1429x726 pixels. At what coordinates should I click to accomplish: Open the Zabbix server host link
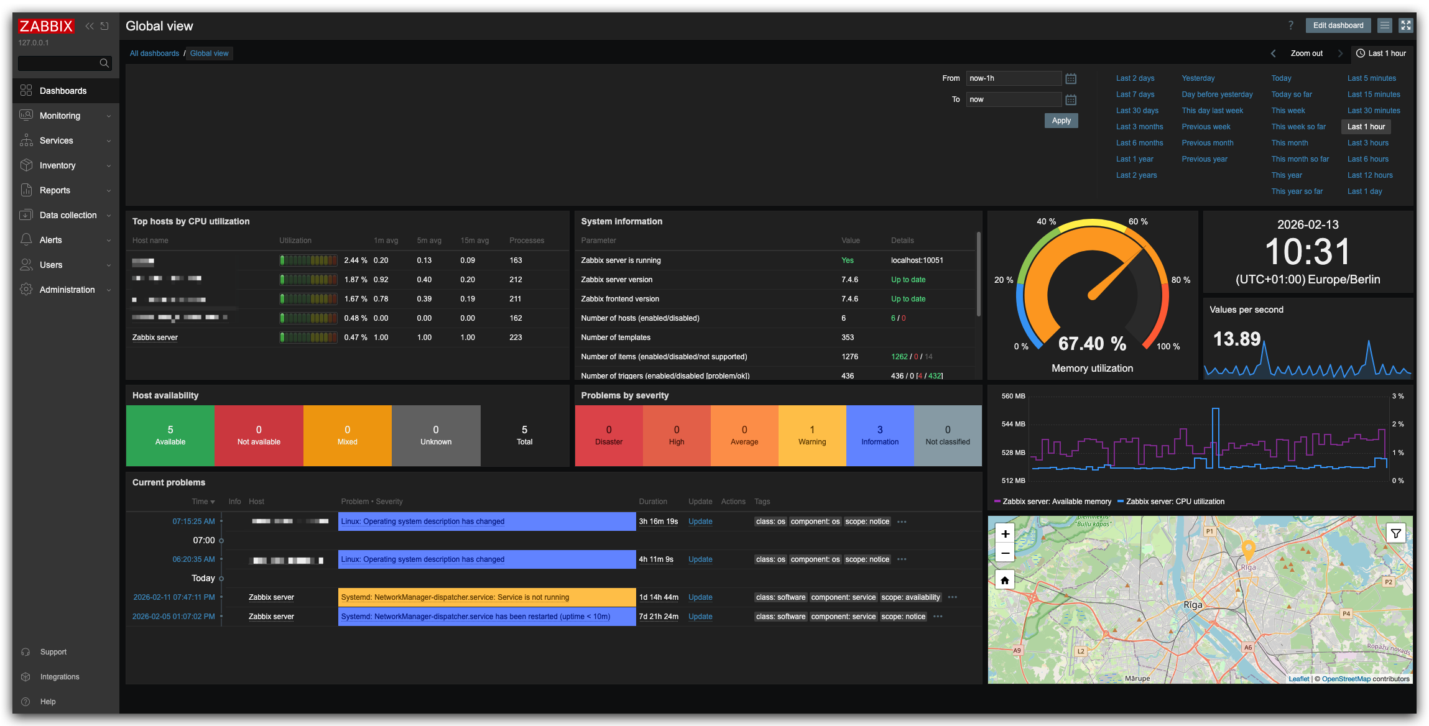pos(155,338)
